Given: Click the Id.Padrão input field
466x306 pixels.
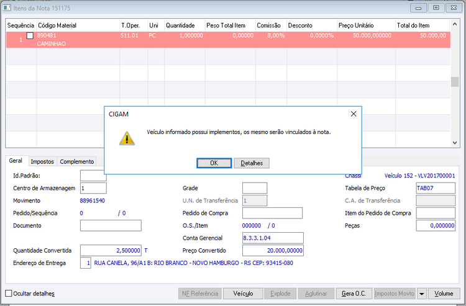Looking at the screenshot, I should point(93,176).
